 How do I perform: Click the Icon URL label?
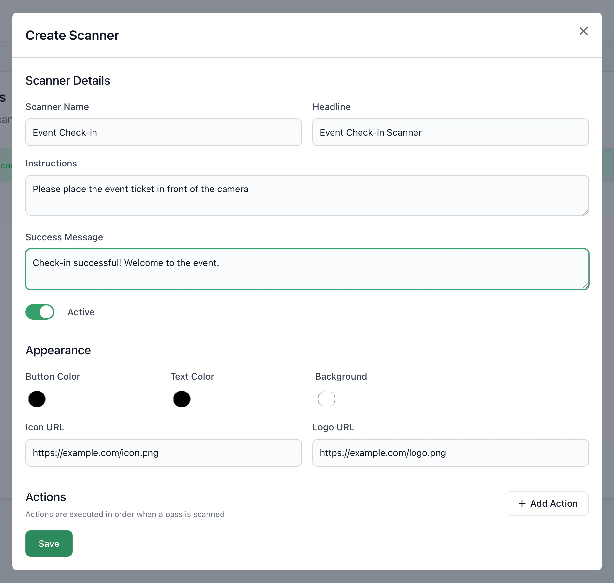click(45, 427)
